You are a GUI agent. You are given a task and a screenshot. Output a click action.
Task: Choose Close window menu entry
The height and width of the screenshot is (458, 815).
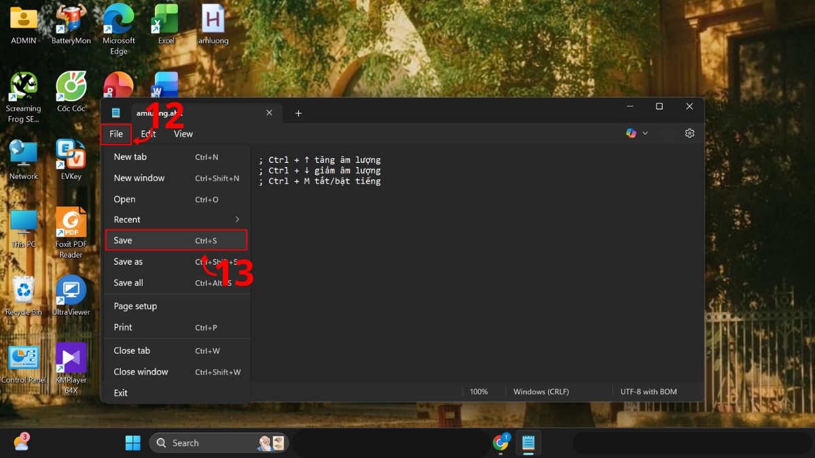tap(176, 372)
